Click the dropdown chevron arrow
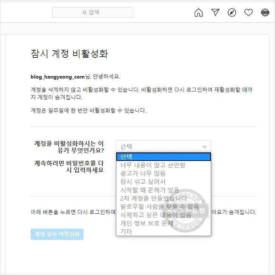 coord(204,147)
